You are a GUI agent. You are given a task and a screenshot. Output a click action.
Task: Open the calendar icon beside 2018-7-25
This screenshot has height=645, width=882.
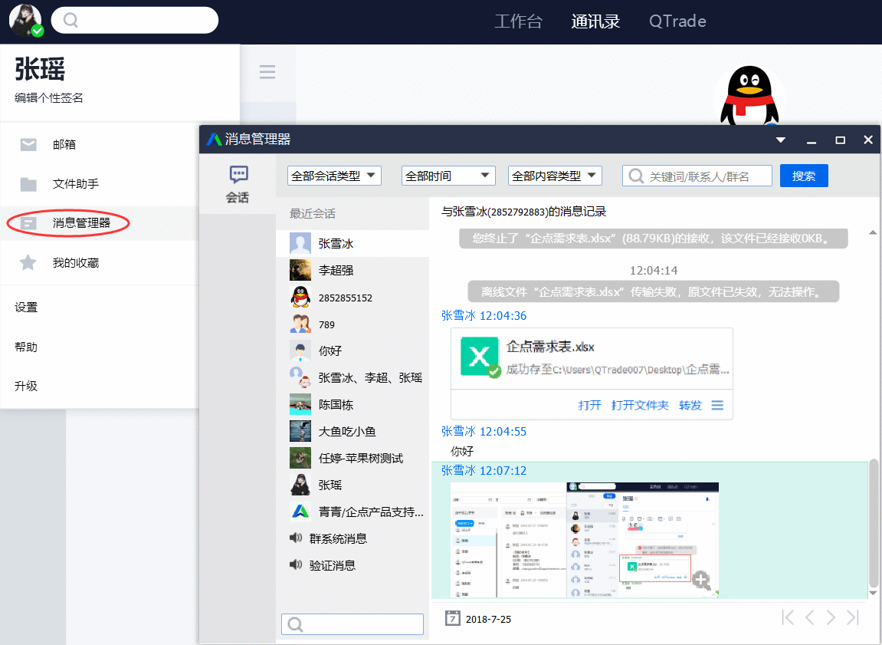452,618
